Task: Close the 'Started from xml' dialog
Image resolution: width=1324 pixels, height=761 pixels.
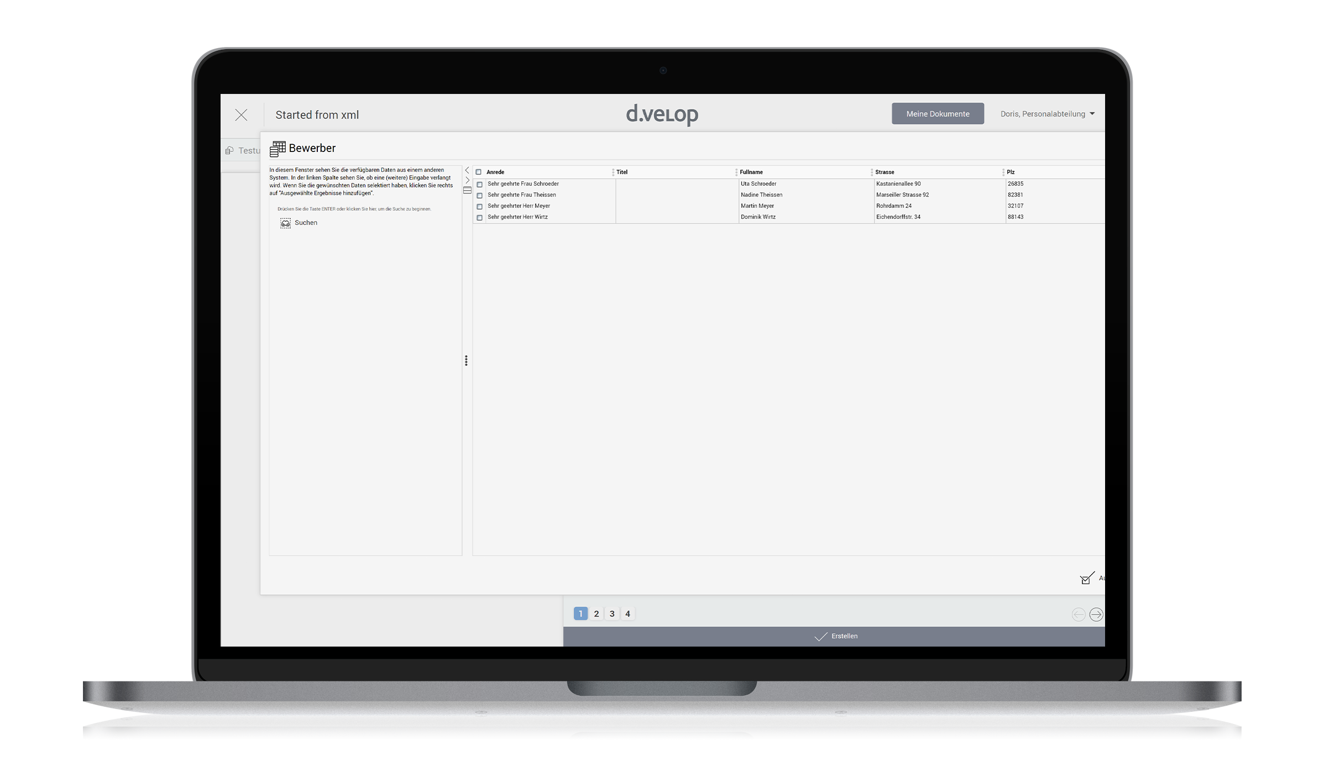Action: 241,115
